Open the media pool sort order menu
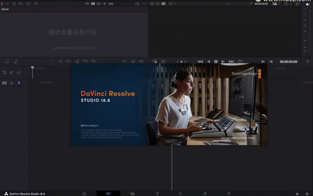313x196 pixels. point(137,4)
